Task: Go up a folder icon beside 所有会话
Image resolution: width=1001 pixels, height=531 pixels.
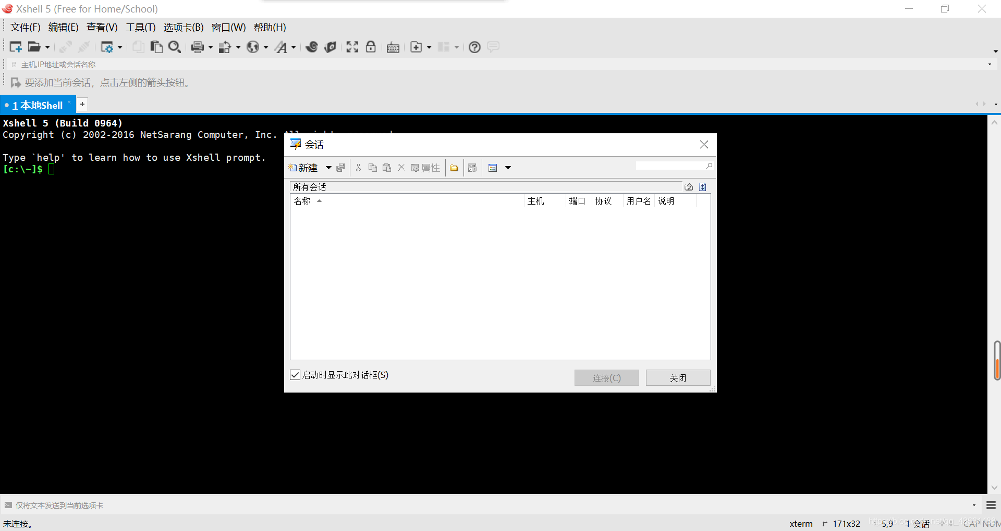Action: point(689,187)
